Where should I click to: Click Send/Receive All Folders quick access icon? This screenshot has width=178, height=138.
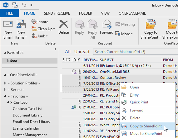[15, 5]
